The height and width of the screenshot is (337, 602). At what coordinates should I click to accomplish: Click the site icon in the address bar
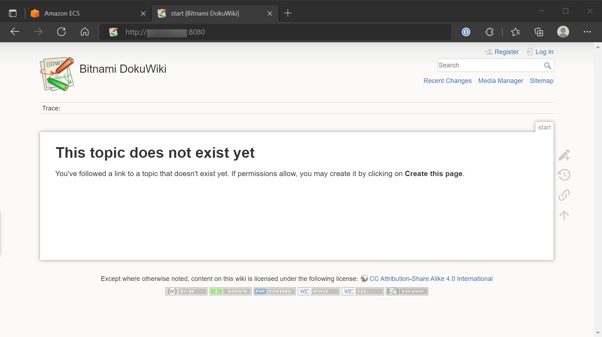[x=113, y=32]
